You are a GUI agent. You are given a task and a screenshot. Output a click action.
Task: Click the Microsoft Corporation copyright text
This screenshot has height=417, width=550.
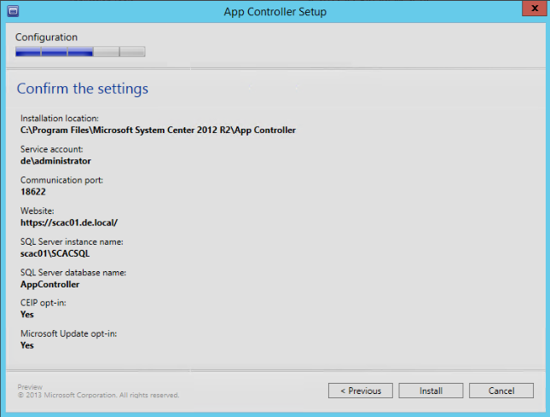(x=98, y=395)
